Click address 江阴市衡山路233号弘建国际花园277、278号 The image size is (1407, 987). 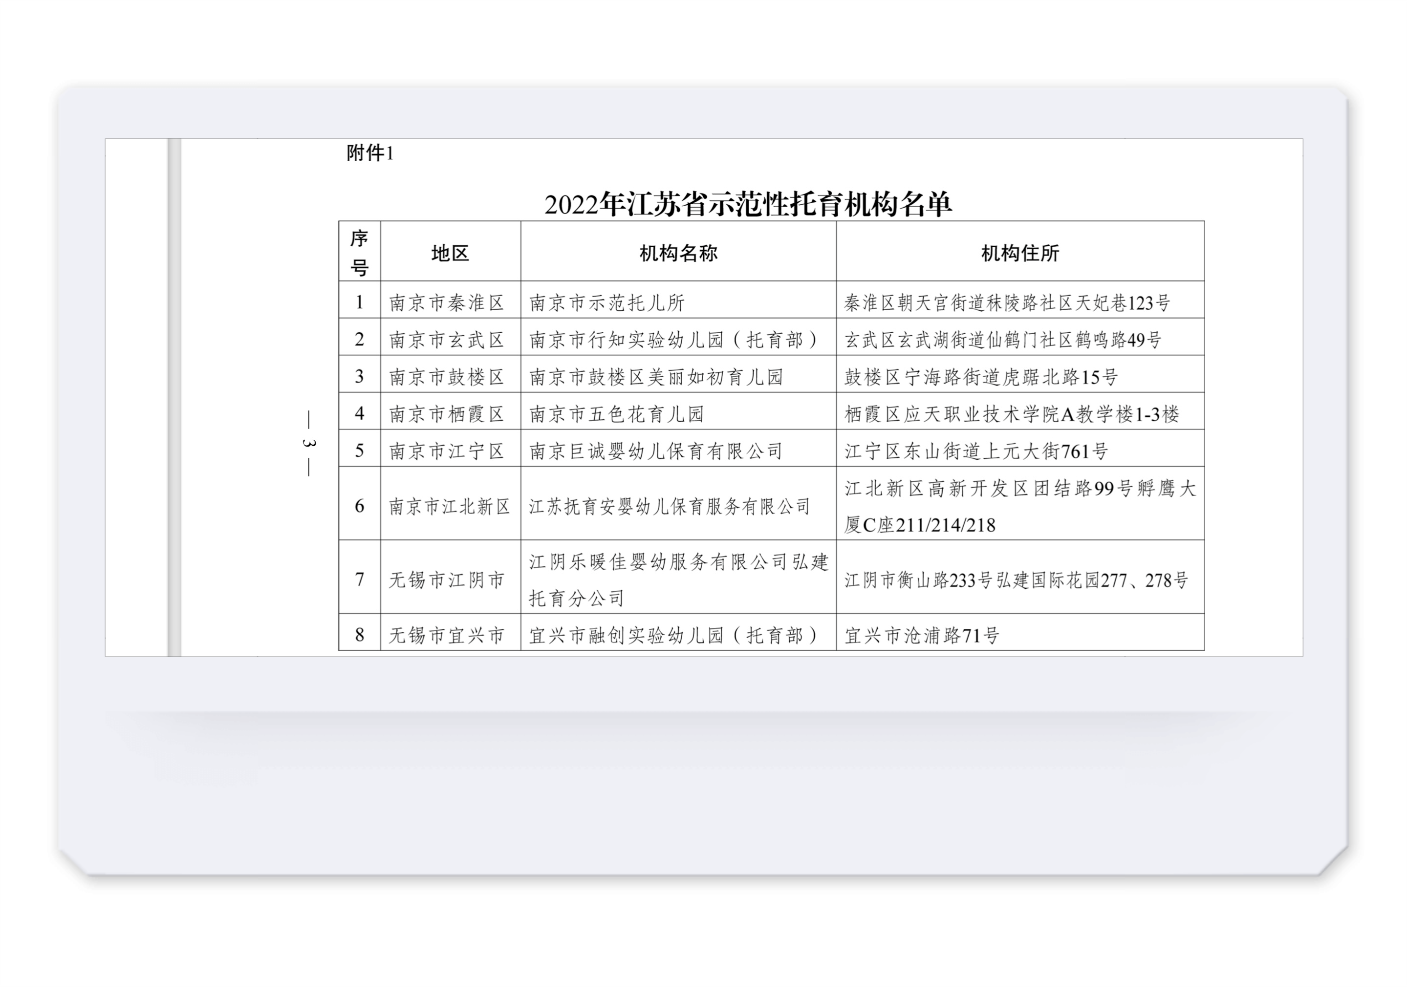pos(1017,579)
